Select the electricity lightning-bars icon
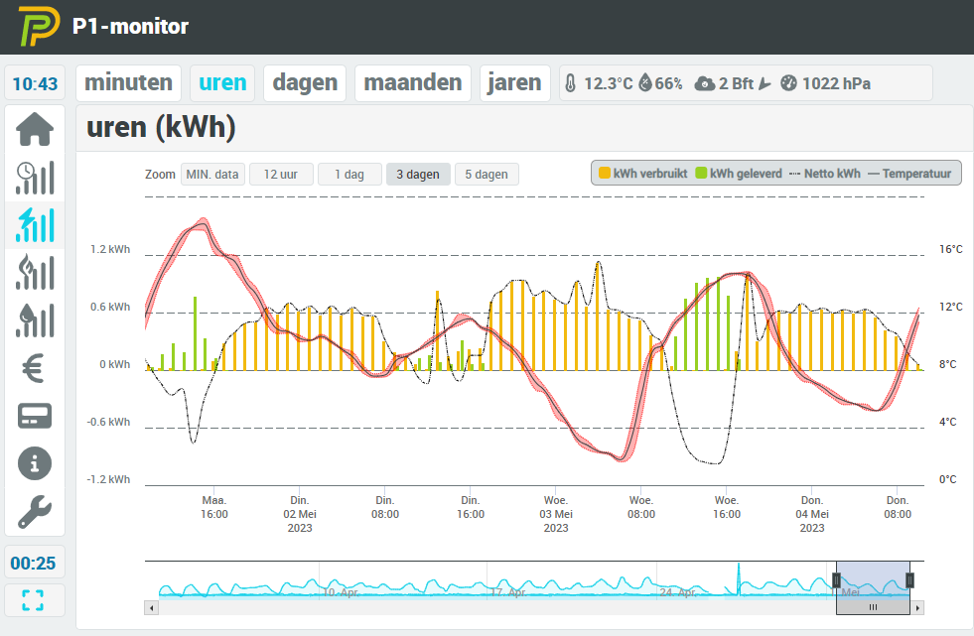This screenshot has height=636, width=974. tap(35, 225)
